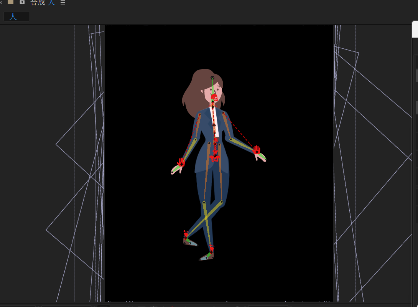Image resolution: width=418 pixels, height=307 pixels.
Task: Select the higher red footprint controller
Action: [x=186, y=234]
